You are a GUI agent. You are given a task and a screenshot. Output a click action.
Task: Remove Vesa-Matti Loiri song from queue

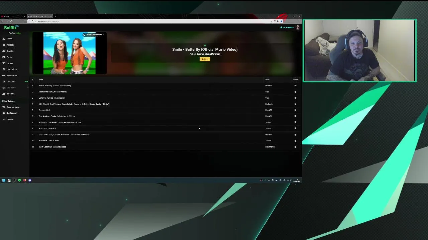pyautogui.click(x=295, y=135)
